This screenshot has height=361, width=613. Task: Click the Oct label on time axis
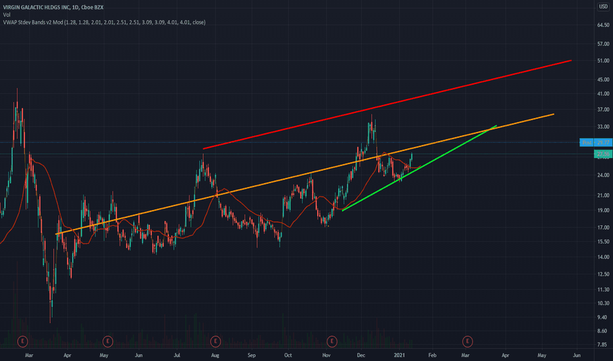287,355
